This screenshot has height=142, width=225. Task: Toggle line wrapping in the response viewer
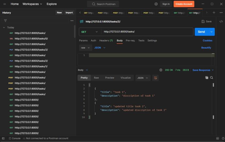click(155, 78)
